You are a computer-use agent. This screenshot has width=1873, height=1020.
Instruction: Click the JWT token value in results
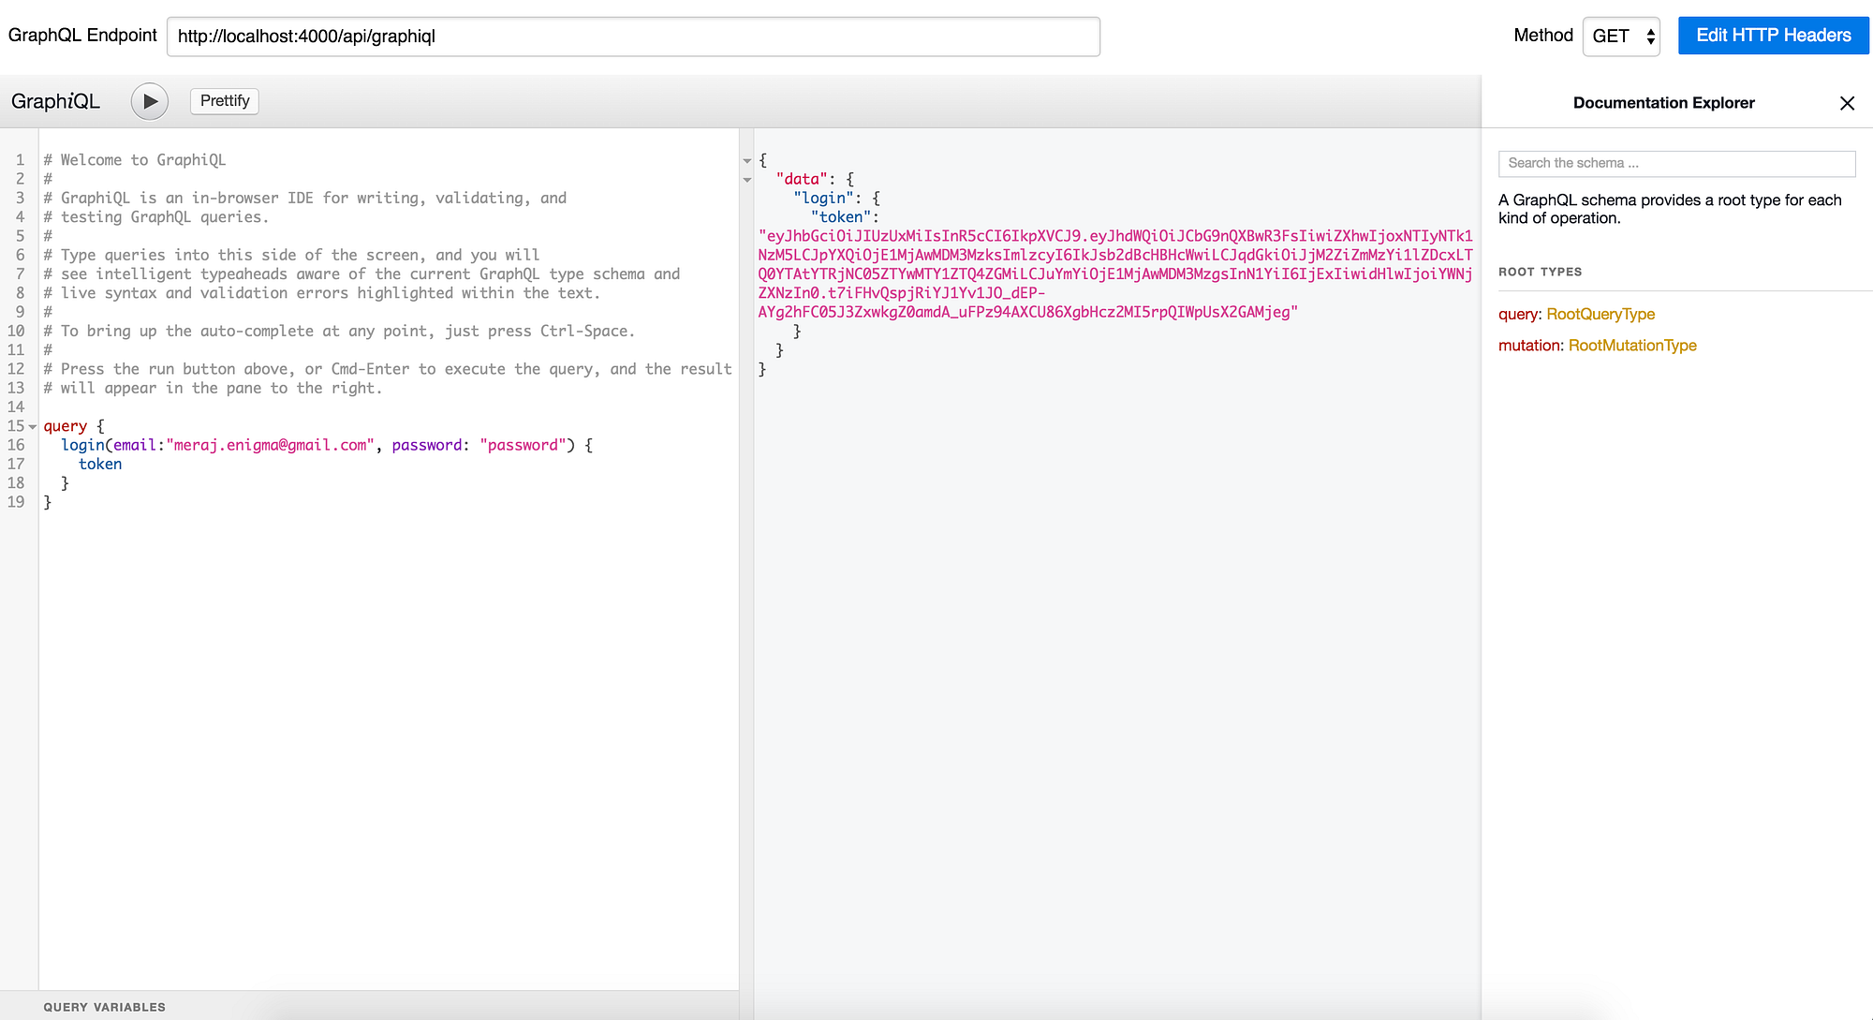[1114, 273]
